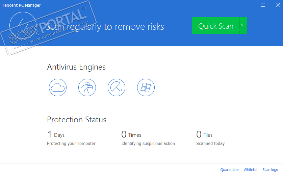
Task: Close the Tencent PC Manager window
Action: (x=278, y=5)
